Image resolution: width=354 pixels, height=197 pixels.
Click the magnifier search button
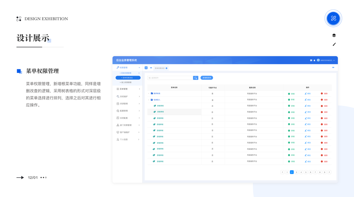pyautogui.click(x=196, y=78)
